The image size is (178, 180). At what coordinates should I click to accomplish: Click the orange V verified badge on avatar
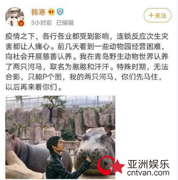click(21, 23)
